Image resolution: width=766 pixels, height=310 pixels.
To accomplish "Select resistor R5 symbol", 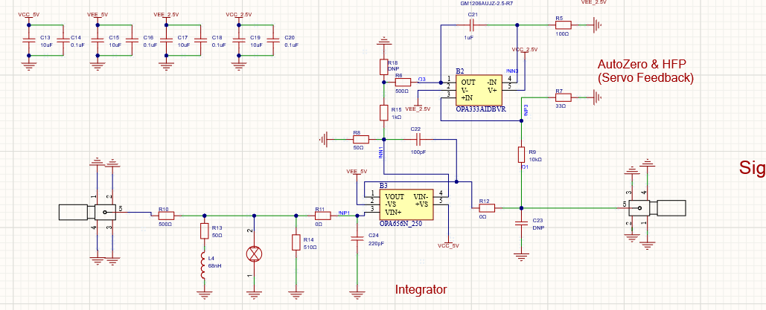I will pos(564,24).
